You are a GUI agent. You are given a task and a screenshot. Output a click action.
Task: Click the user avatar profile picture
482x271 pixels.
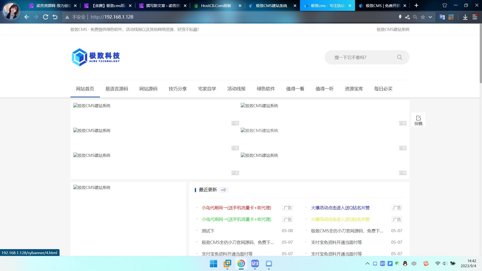pos(11,11)
